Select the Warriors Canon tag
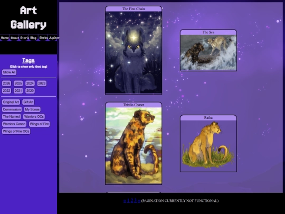This screenshot has height=214, width=285. [14, 124]
